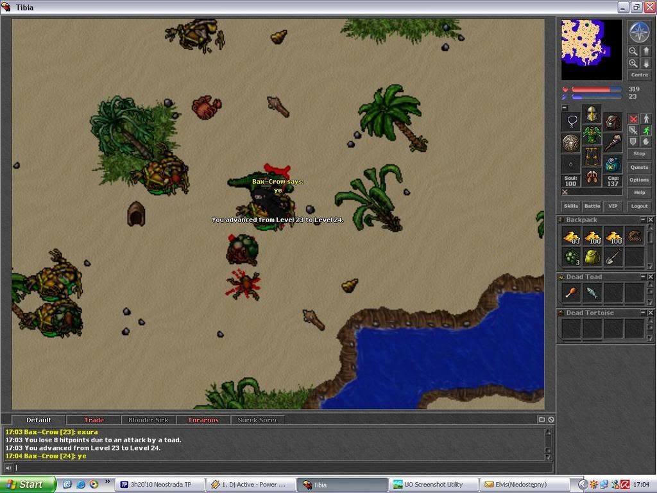Toggle stand while fighting mode
The width and height of the screenshot is (657, 493).
[645, 119]
